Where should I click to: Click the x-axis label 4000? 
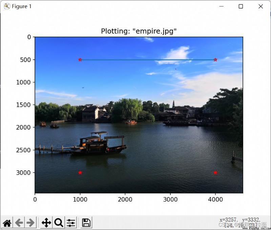(215, 199)
